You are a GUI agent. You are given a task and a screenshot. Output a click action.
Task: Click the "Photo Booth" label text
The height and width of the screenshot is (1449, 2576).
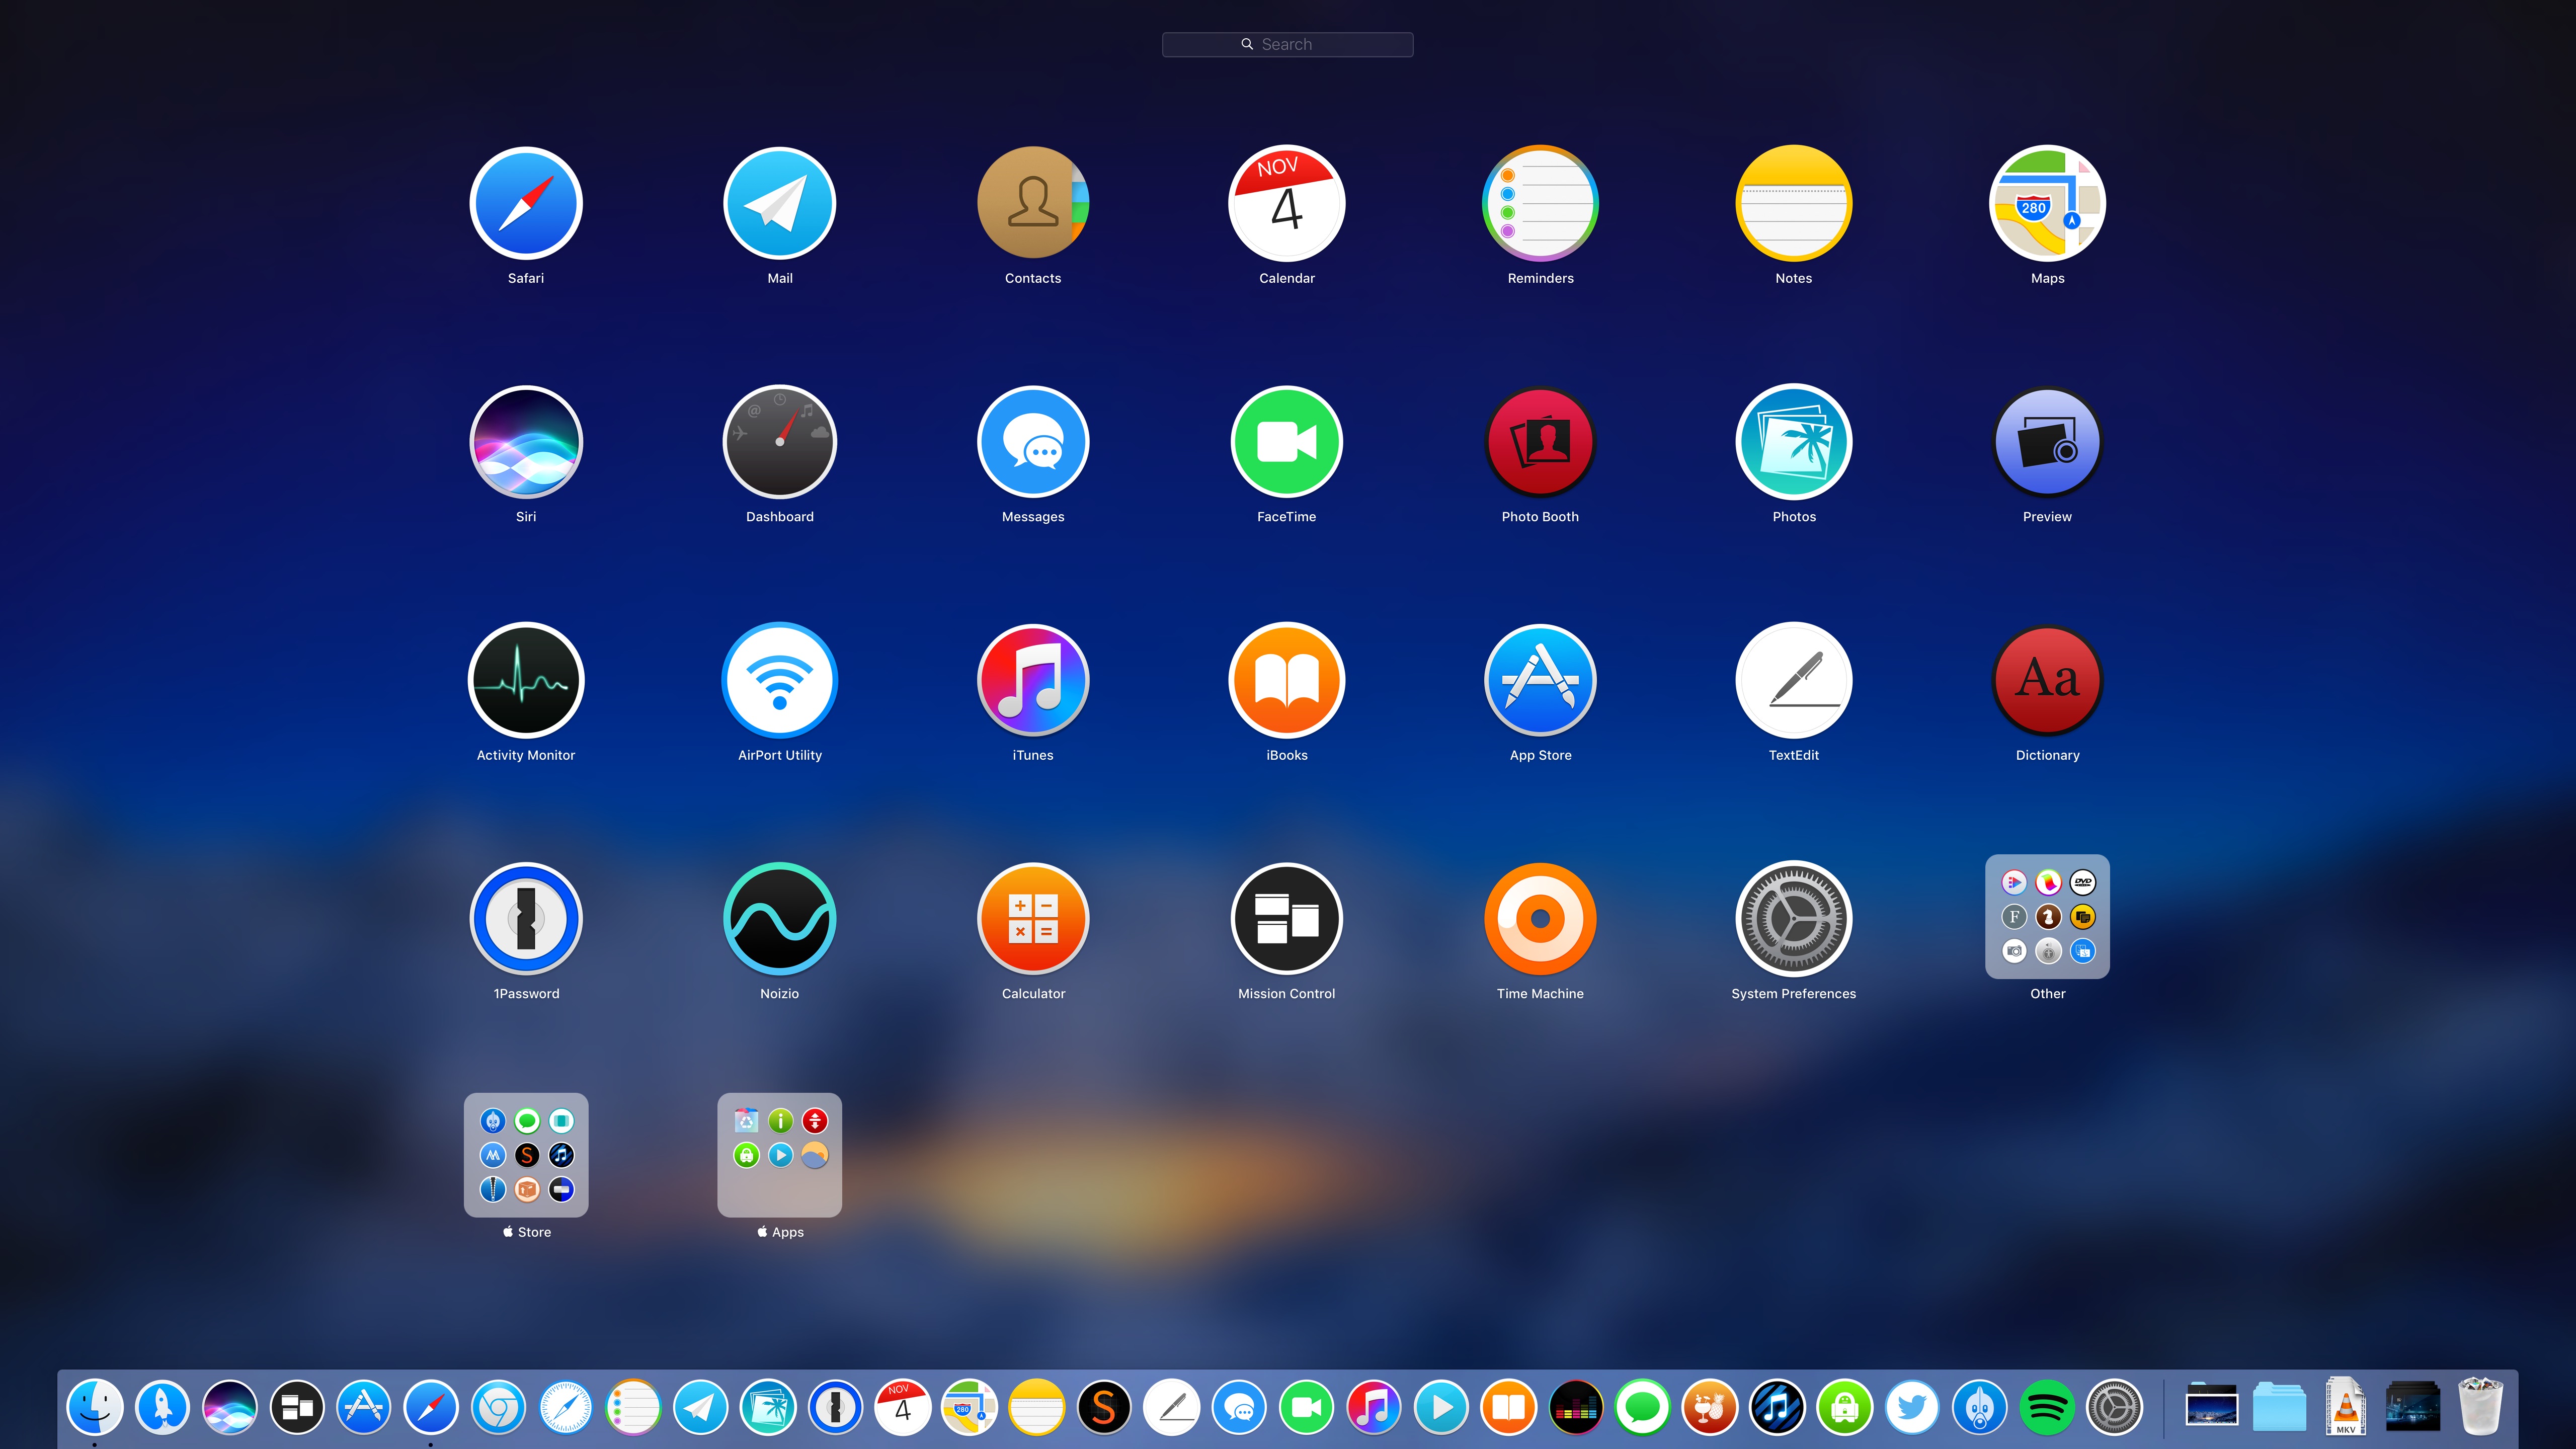(x=1540, y=517)
